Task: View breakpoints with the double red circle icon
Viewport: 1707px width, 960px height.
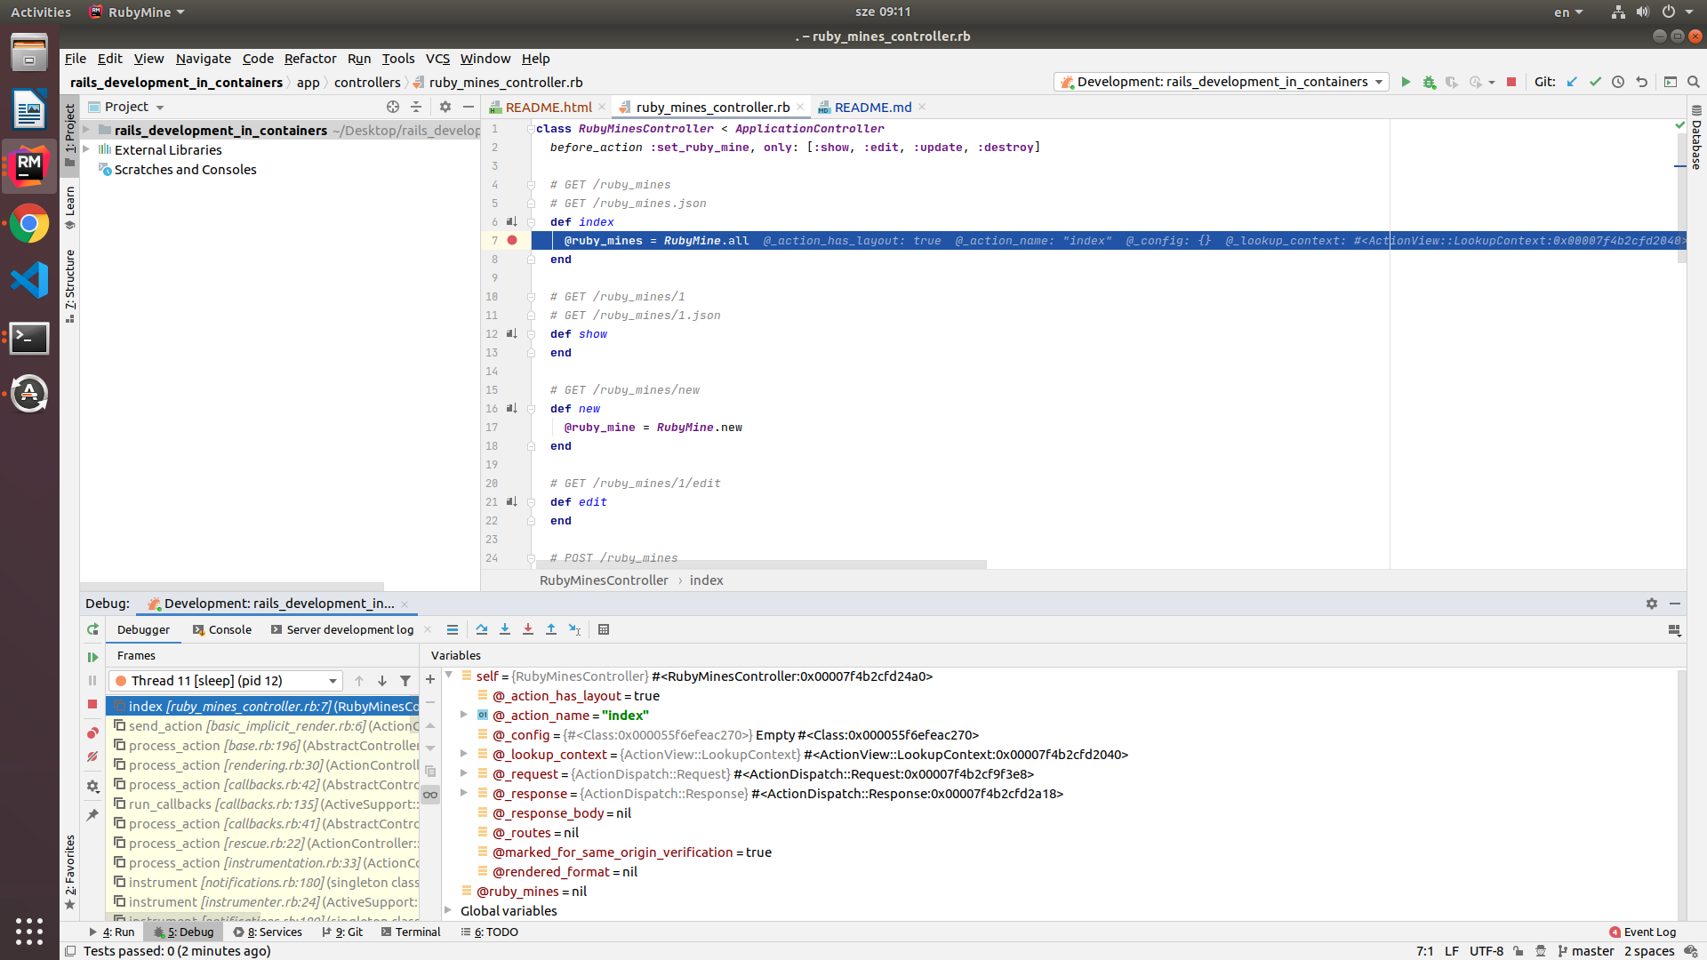Action: pyautogui.click(x=92, y=733)
